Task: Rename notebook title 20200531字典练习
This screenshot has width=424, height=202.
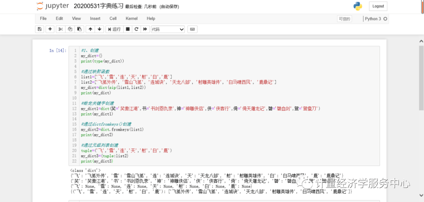Action: click(99, 6)
